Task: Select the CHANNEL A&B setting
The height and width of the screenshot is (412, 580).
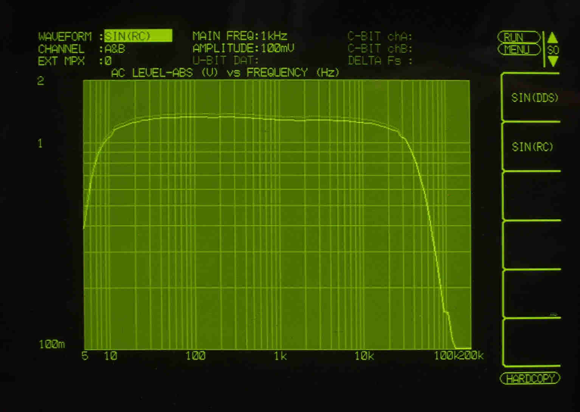Action: click(x=115, y=49)
